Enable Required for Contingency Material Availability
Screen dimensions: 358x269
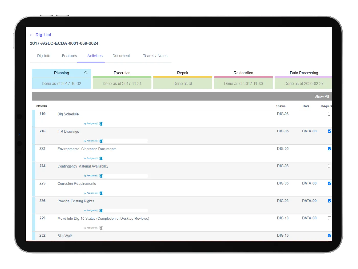[x=330, y=166]
